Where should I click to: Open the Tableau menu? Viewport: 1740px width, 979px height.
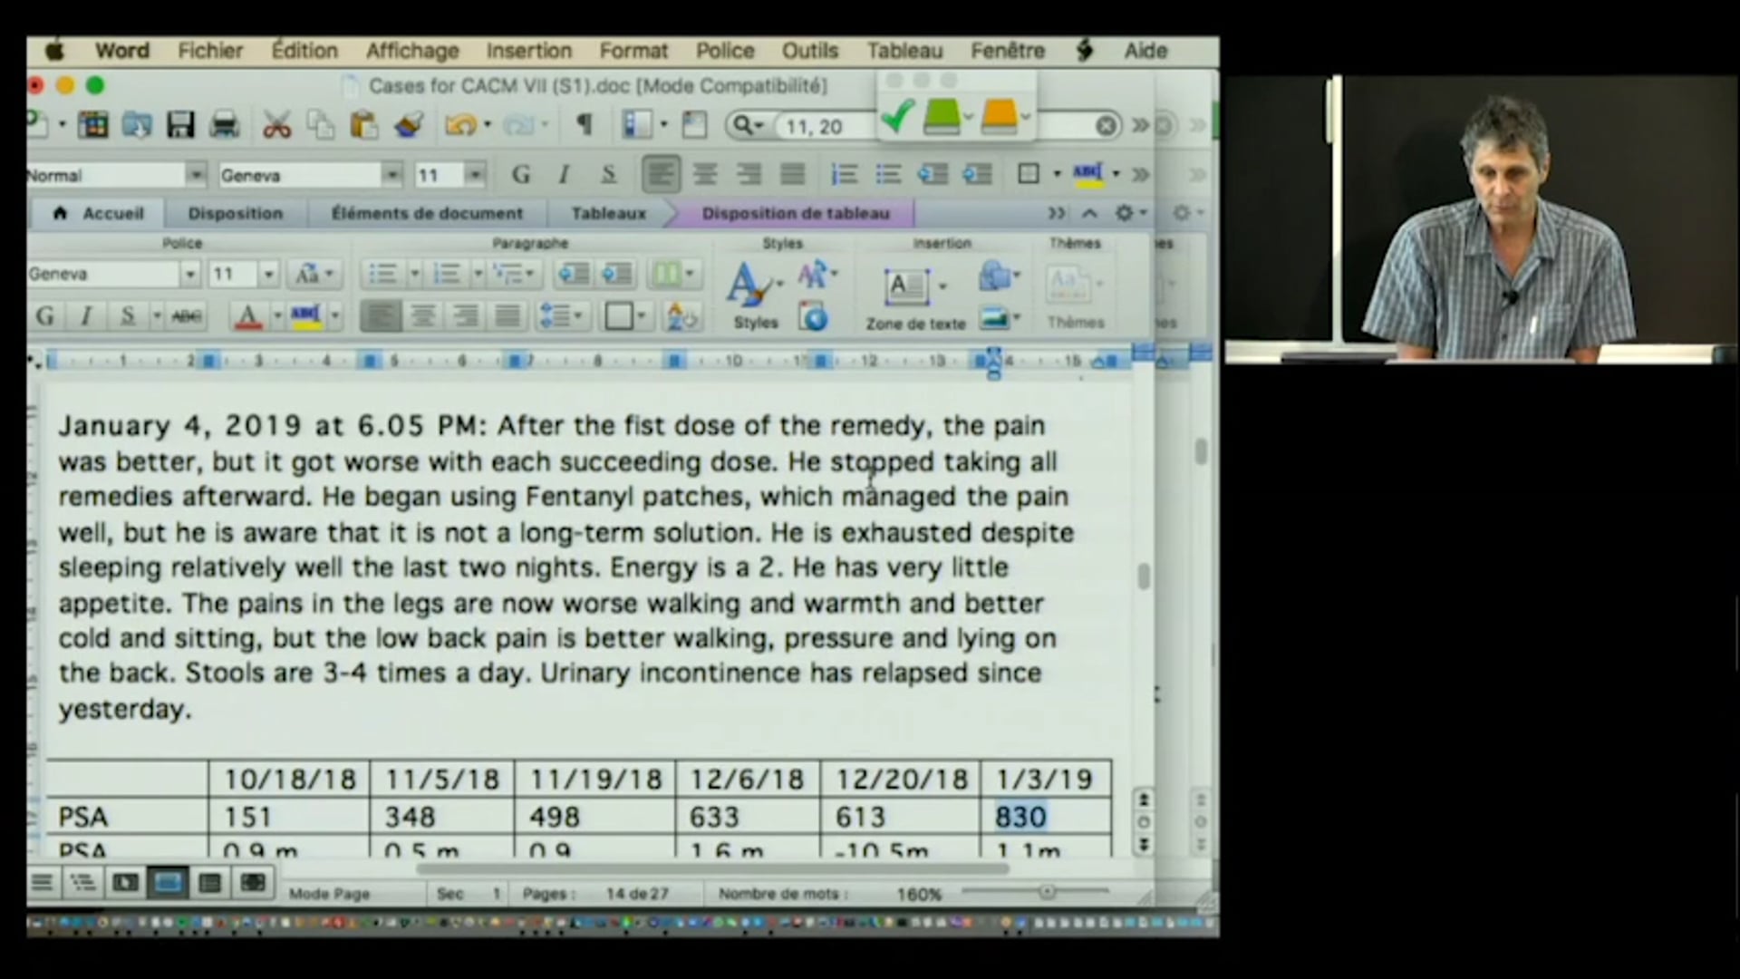[904, 51]
